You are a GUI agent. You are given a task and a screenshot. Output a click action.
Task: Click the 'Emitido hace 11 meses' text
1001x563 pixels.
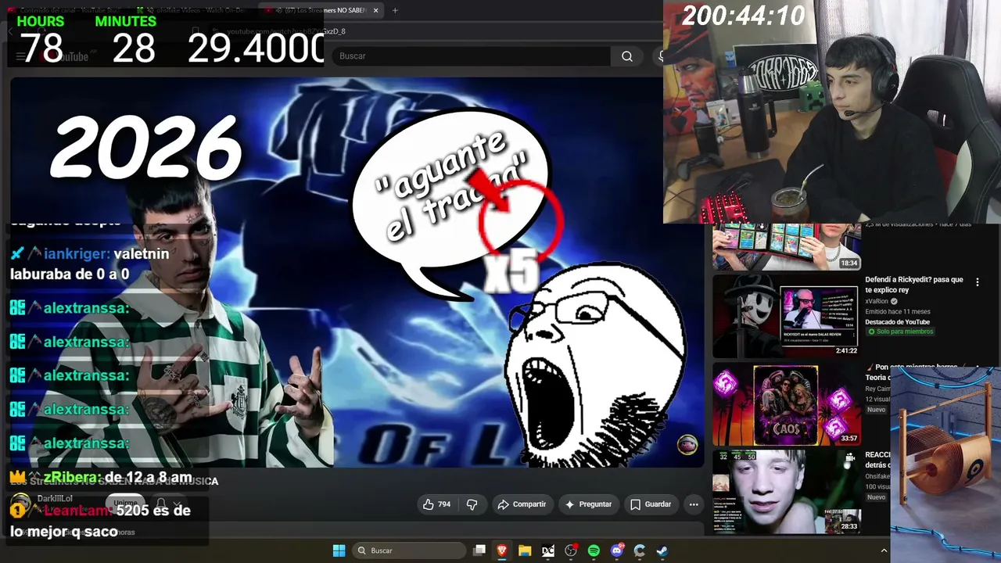point(898,311)
